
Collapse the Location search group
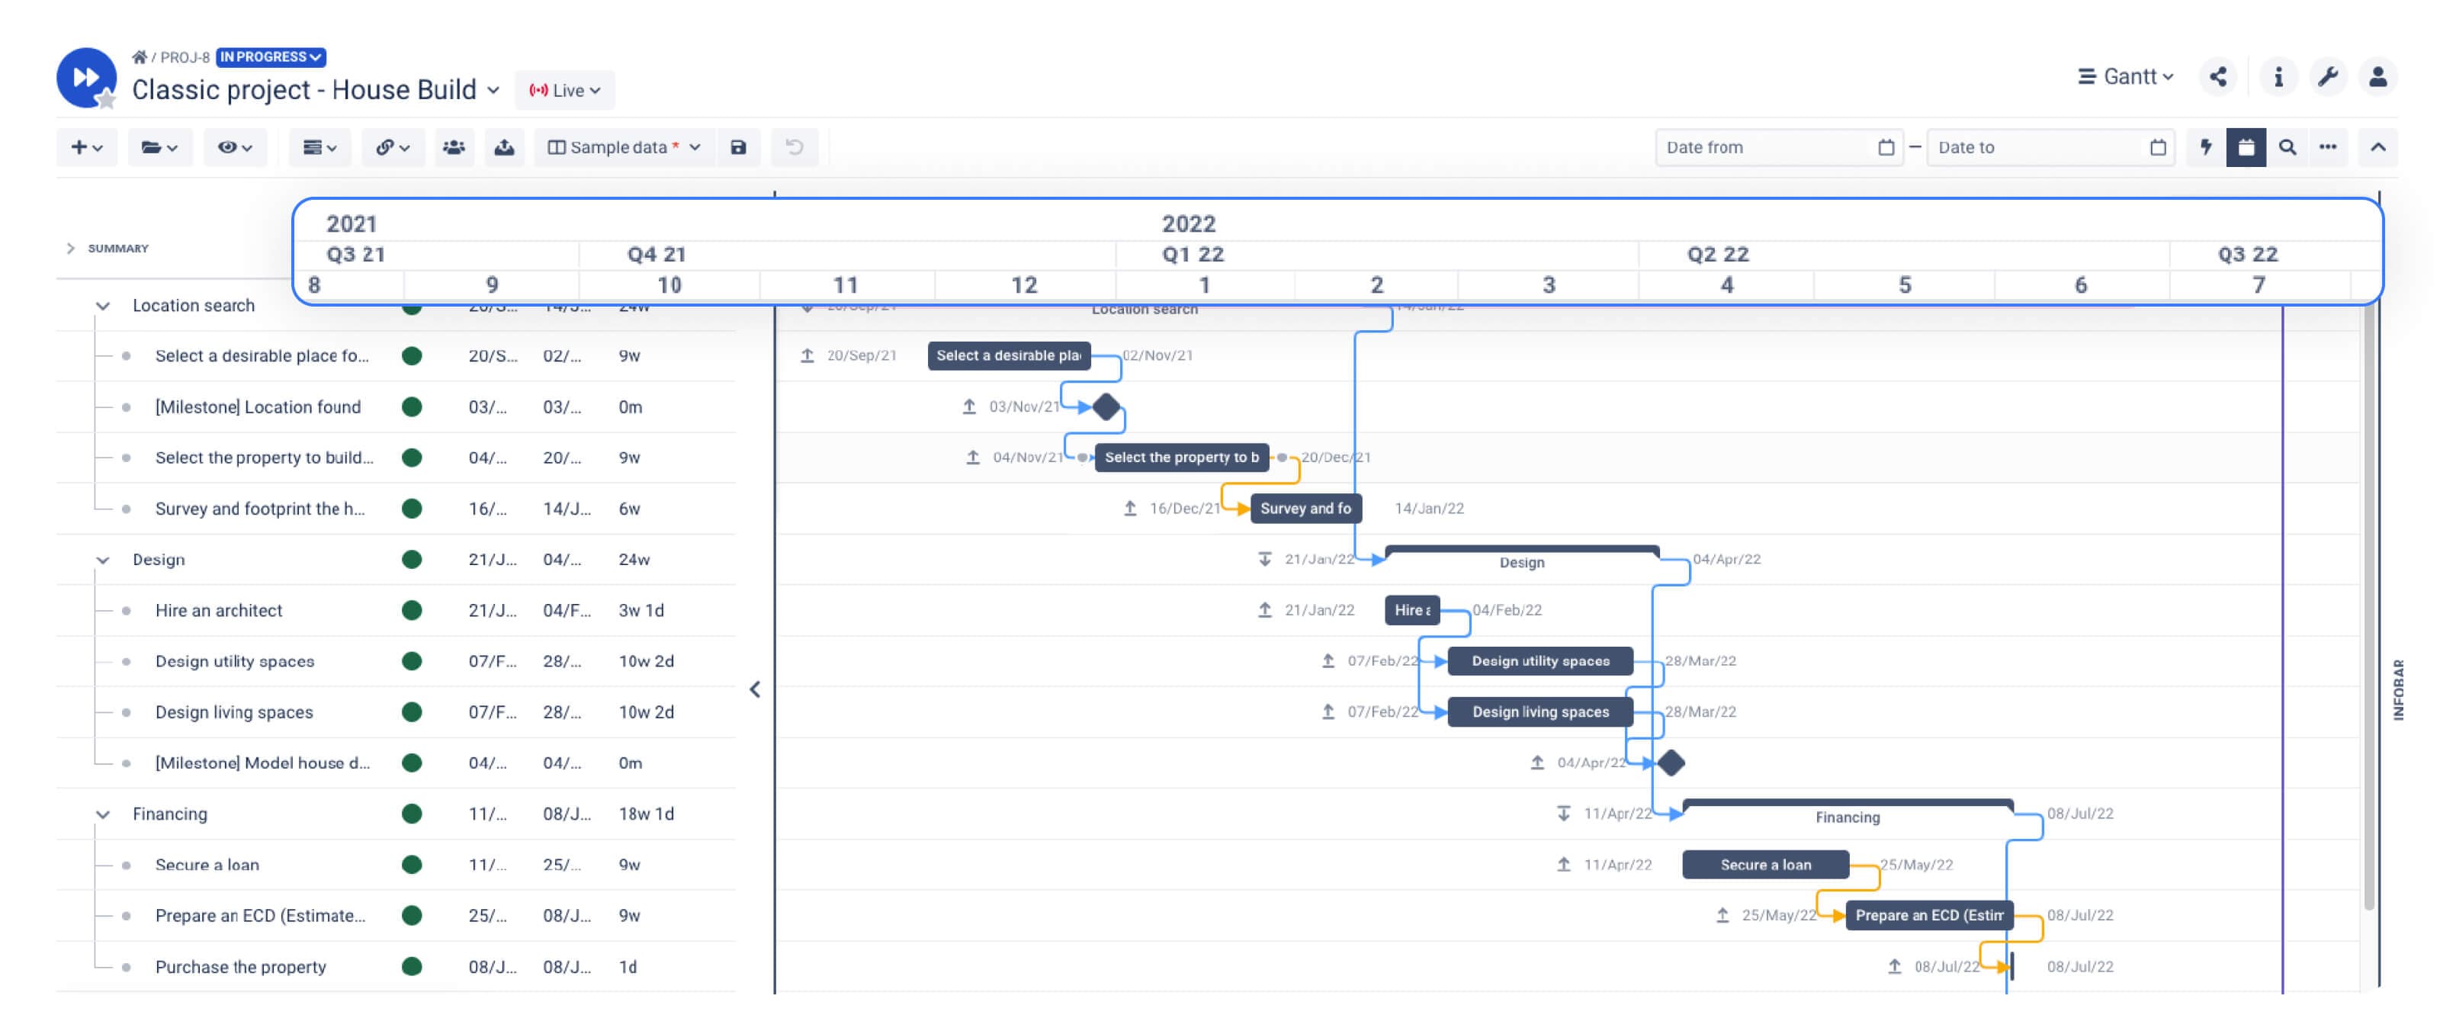(x=102, y=305)
